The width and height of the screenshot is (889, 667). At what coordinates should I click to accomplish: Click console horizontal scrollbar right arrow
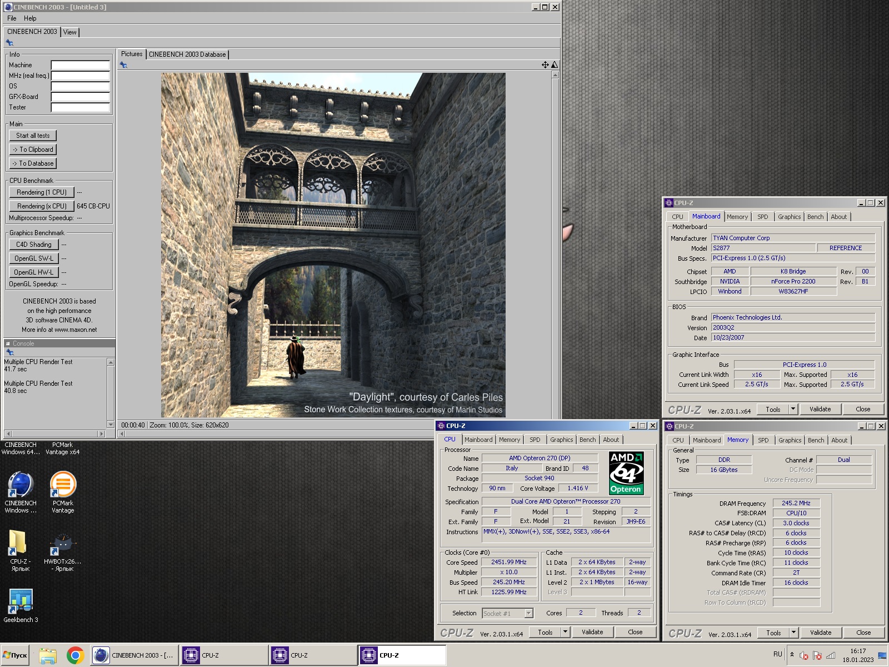tap(101, 434)
